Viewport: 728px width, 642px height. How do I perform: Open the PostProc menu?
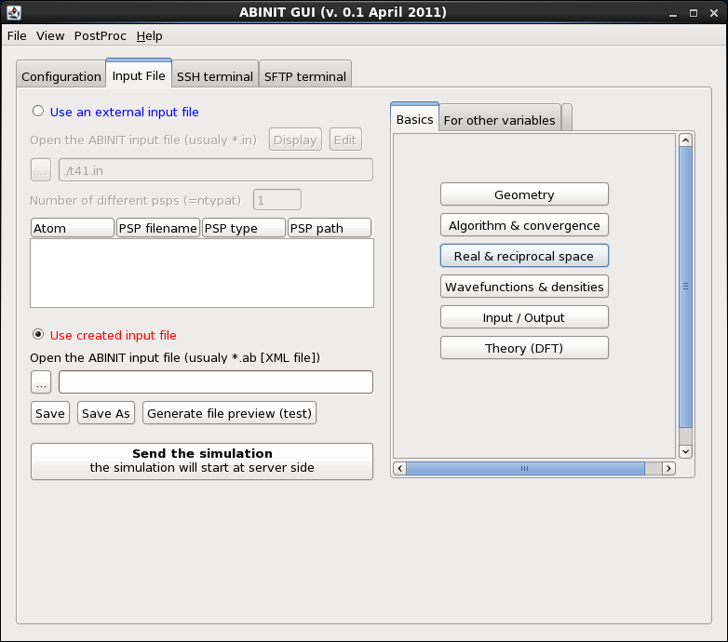(x=100, y=35)
